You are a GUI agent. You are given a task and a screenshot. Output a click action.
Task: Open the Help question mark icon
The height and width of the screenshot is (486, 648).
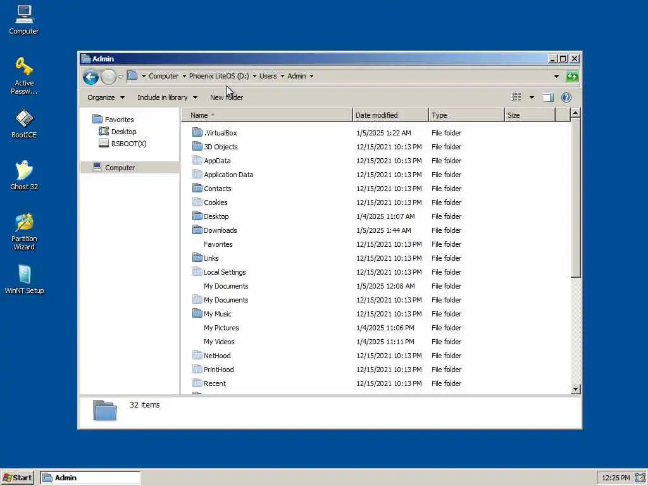(x=566, y=97)
